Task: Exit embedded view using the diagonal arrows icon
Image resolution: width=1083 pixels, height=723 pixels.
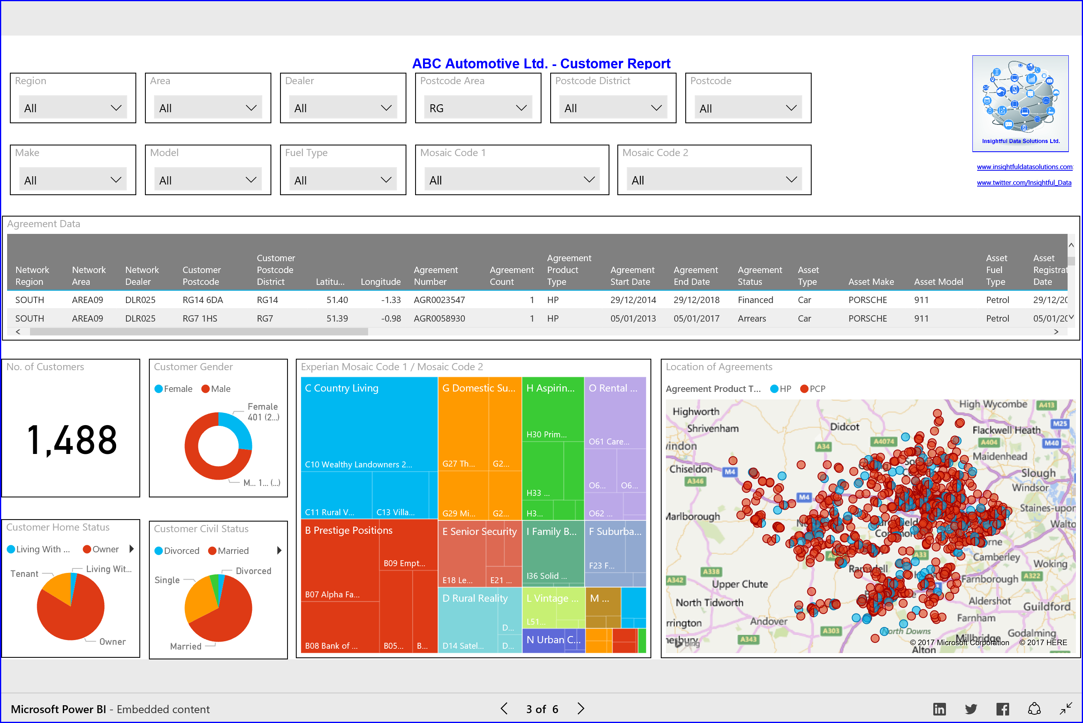Action: 1066,709
